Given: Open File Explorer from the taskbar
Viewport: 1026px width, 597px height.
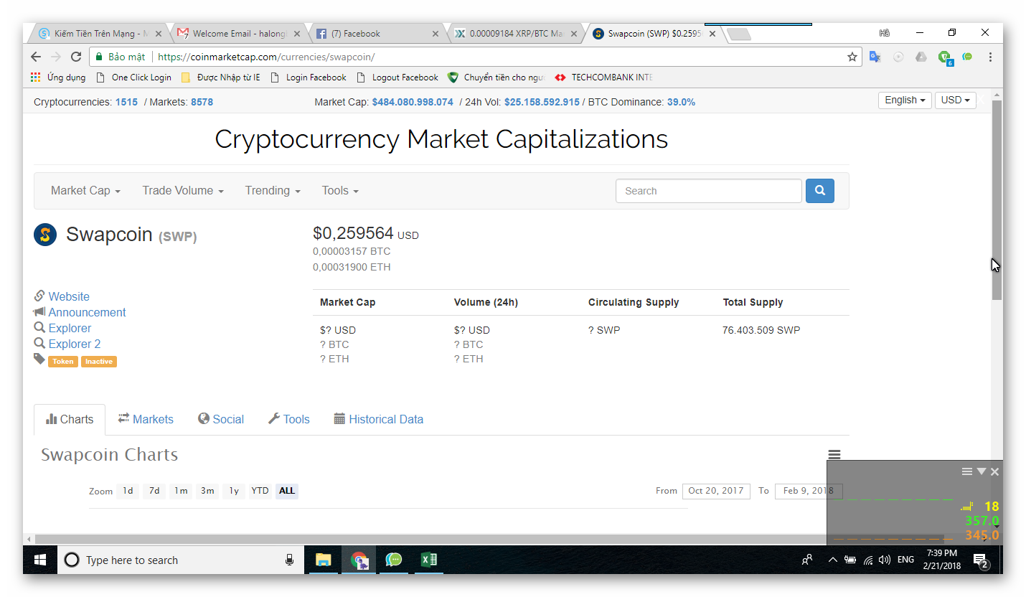Looking at the screenshot, I should 324,560.
